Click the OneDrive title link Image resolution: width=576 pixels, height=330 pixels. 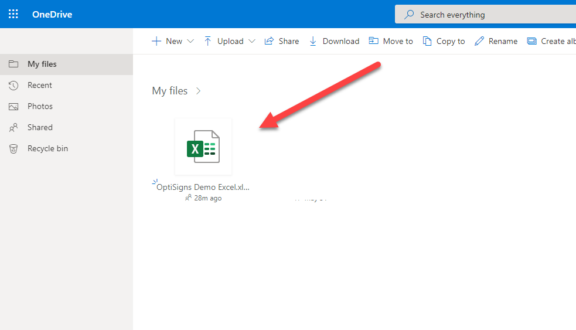click(x=52, y=14)
